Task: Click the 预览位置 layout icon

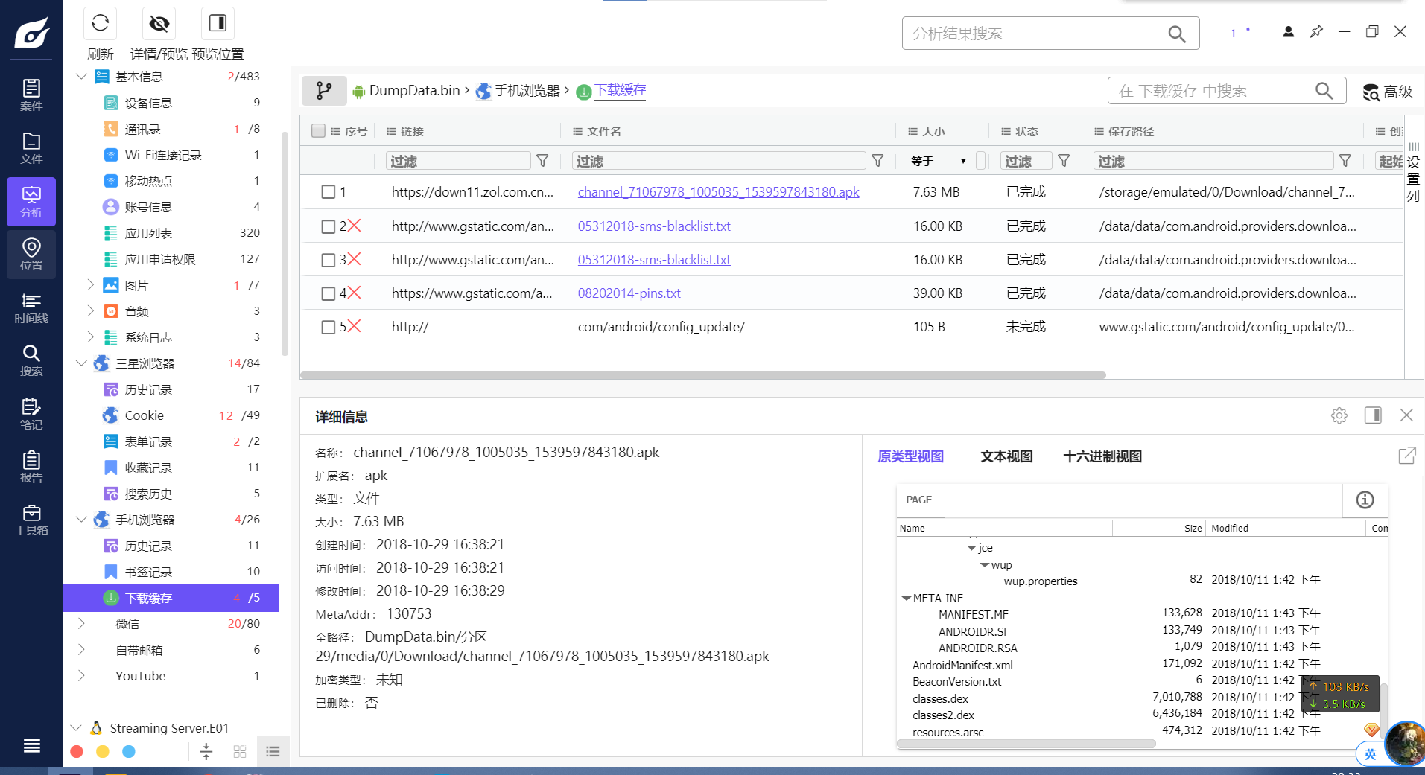Action: click(218, 24)
